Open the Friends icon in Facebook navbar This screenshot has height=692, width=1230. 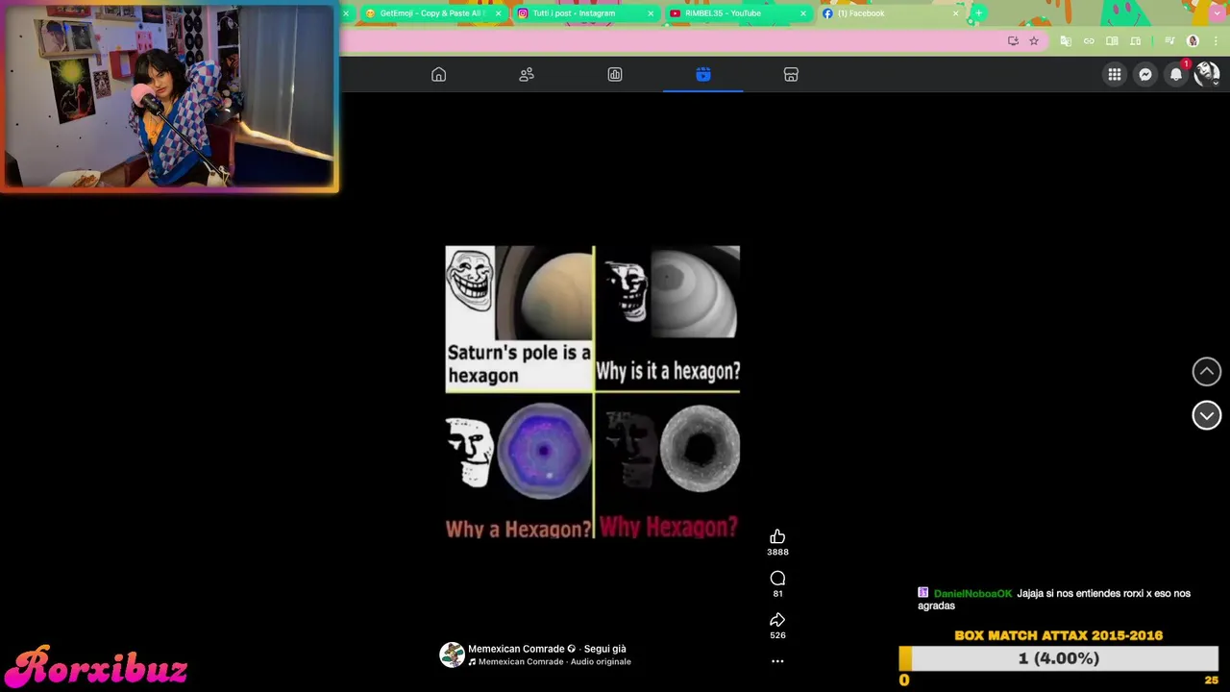[527, 75]
